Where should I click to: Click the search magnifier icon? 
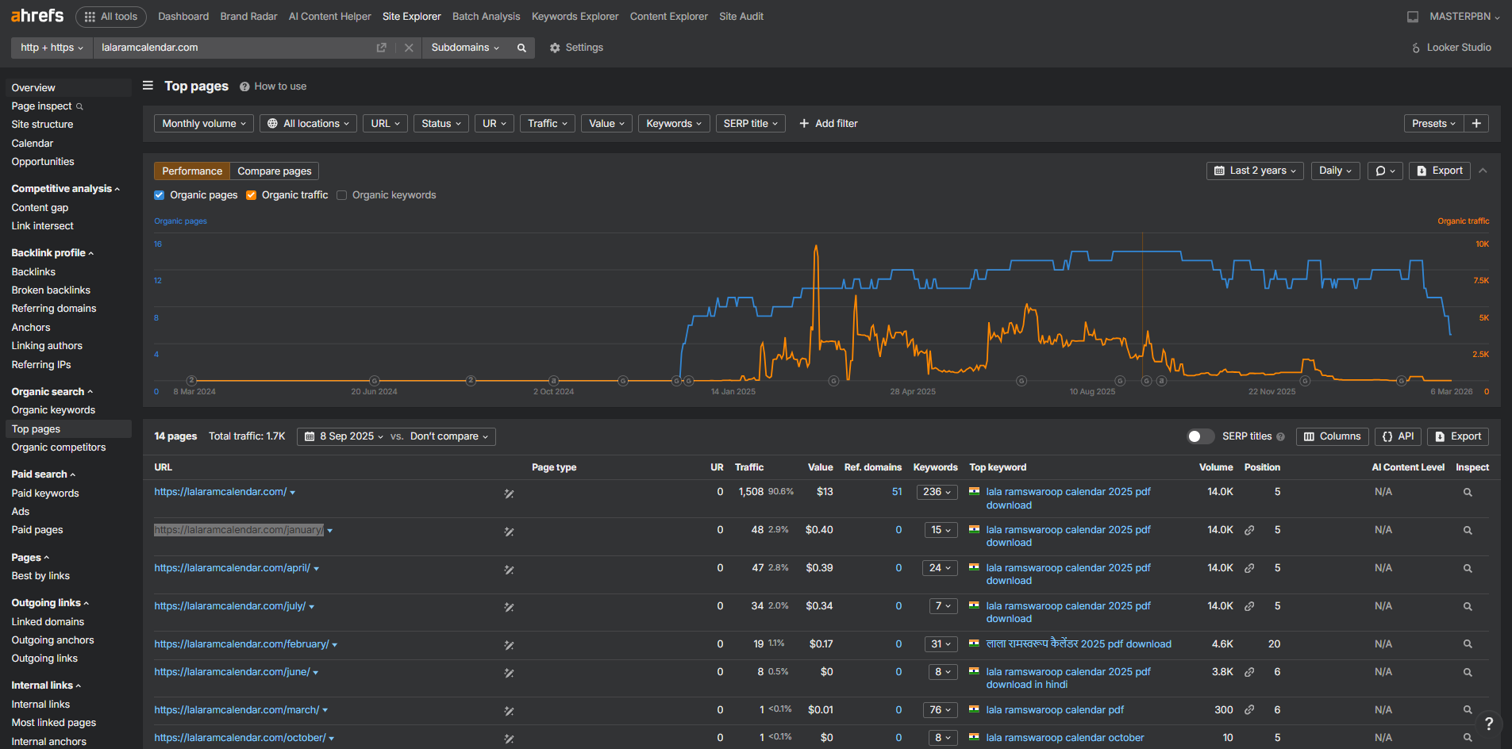click(521, 48)
